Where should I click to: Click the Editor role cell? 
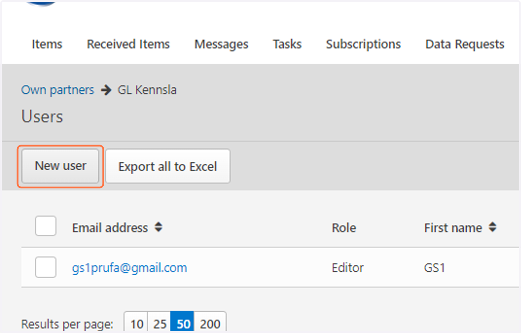(348, 268)
